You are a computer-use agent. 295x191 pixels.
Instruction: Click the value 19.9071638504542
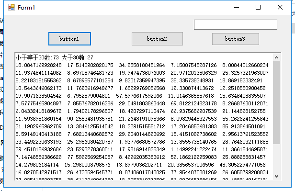pyautogui.click(x=39, y=96)
